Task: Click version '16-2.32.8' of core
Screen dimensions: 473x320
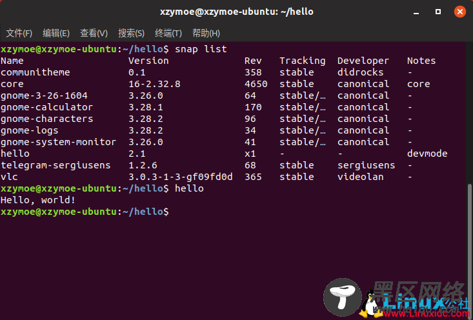Action: pos(154,84)
